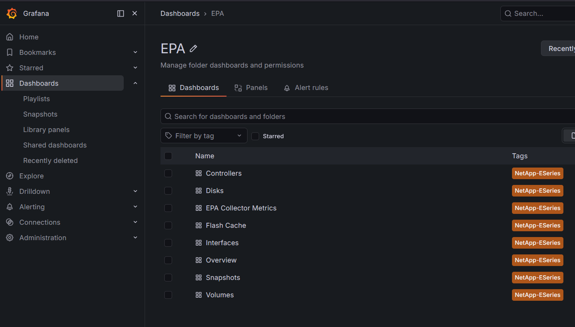
Task: Click the NetApp-ESeries tag on Disks row
Action: click(x=537, y=191)
